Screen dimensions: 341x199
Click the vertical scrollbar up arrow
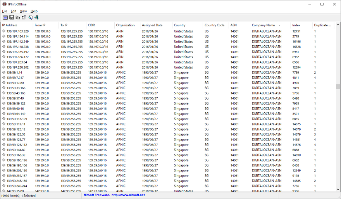(338, 25)
